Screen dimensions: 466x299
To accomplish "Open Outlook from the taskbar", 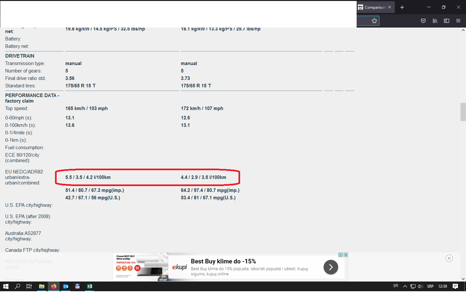I will point(66,286).
